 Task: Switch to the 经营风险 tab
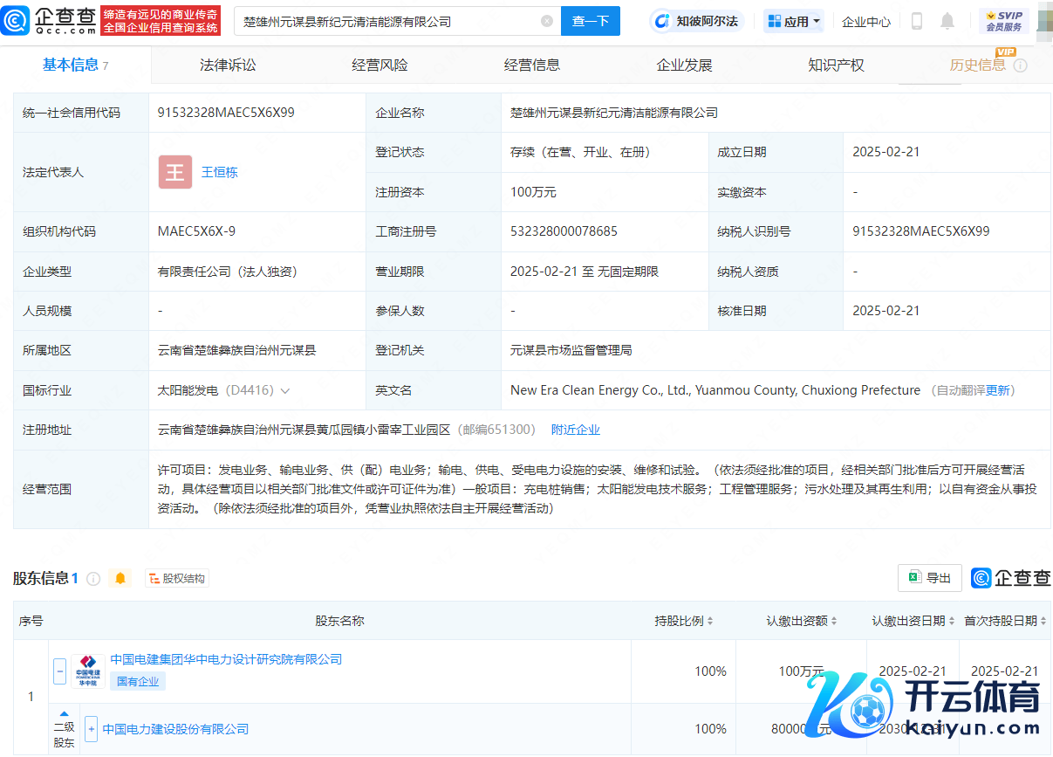point(379,65)
